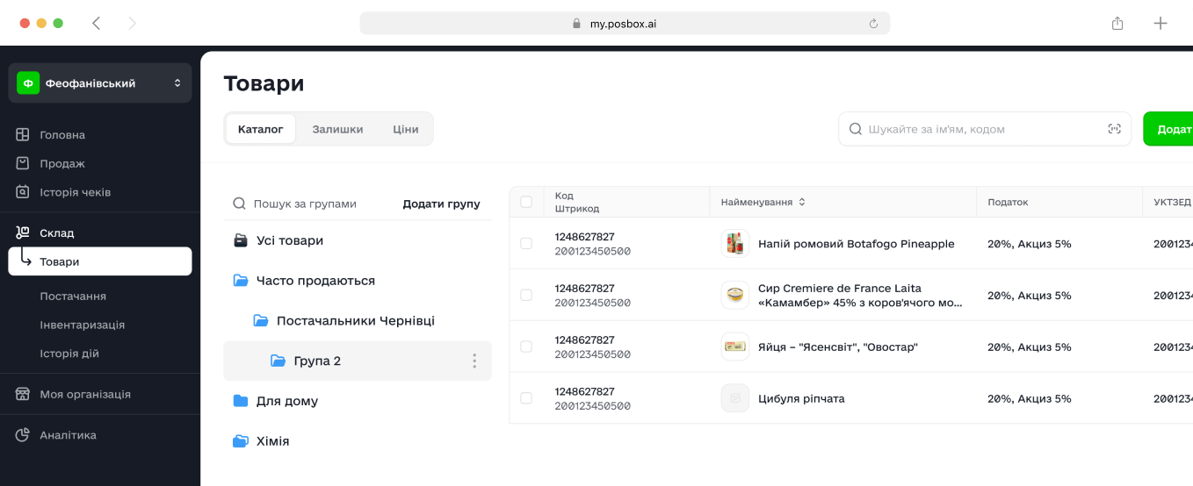Select the Постачальники Чернівці group
1193x486 pixels.
point(358,321)
